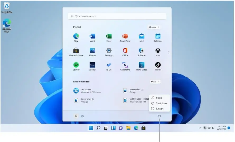The image size is (235, 142).
Task: Choose Restart from power menu
Action: (x=159, y=109)
